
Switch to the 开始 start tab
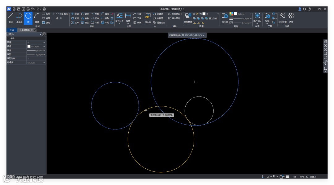[x=11, y=30]
